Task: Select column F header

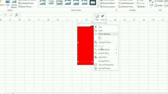Action: 39,20
